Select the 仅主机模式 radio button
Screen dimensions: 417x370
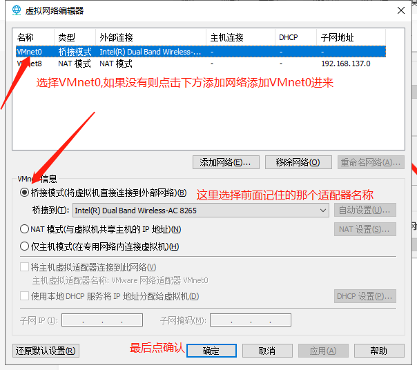tap(25, 246)
